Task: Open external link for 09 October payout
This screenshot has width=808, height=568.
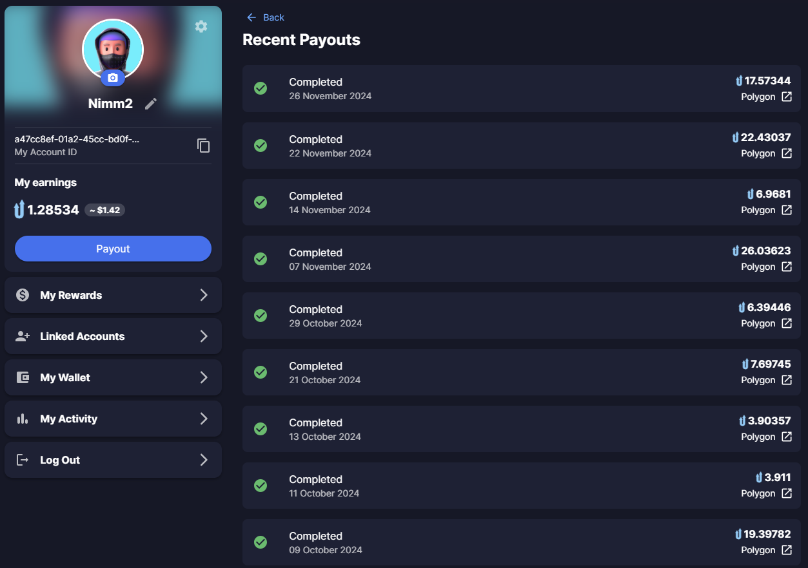Action: tap(787, 550)
